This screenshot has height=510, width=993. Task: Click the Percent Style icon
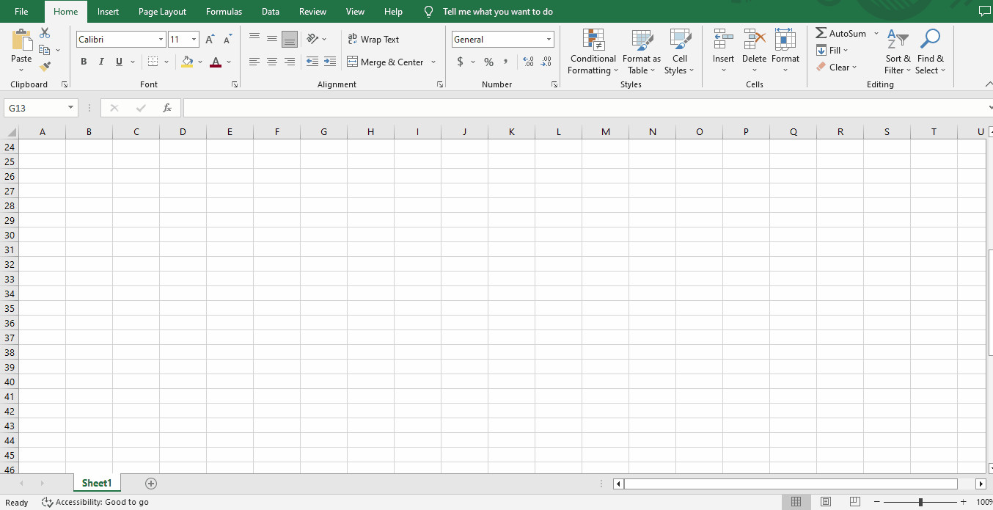pyautogui.click(x=488, y=62)
